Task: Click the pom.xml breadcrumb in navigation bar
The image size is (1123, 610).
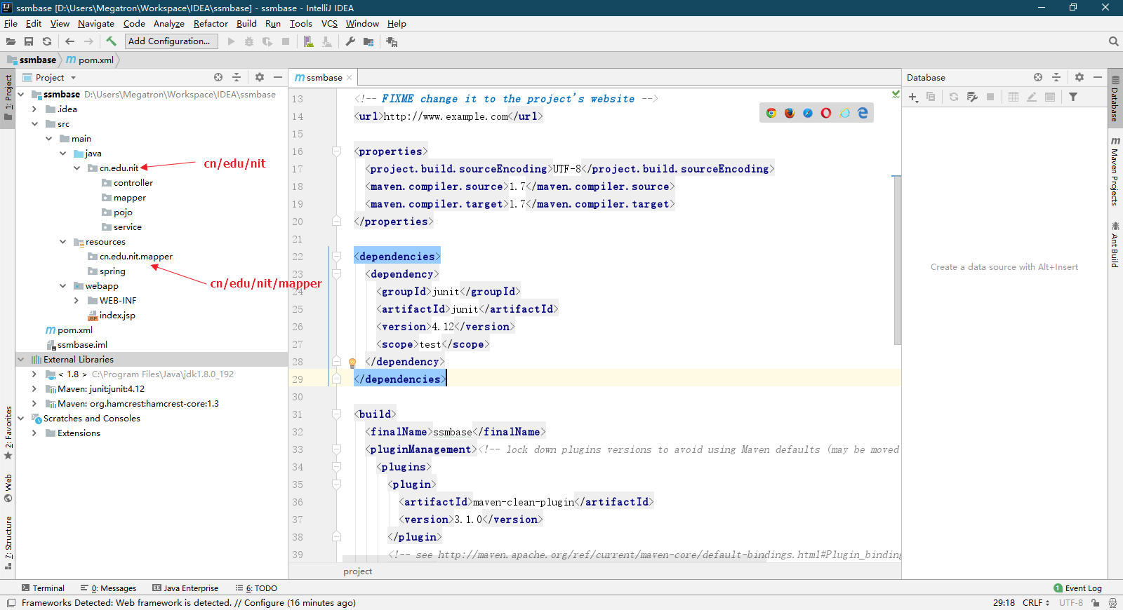Action: tap(90, 60)
